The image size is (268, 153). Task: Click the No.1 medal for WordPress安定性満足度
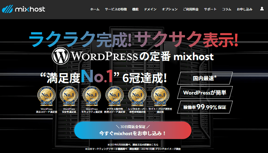pyautogui.click(x=69, y=96)
